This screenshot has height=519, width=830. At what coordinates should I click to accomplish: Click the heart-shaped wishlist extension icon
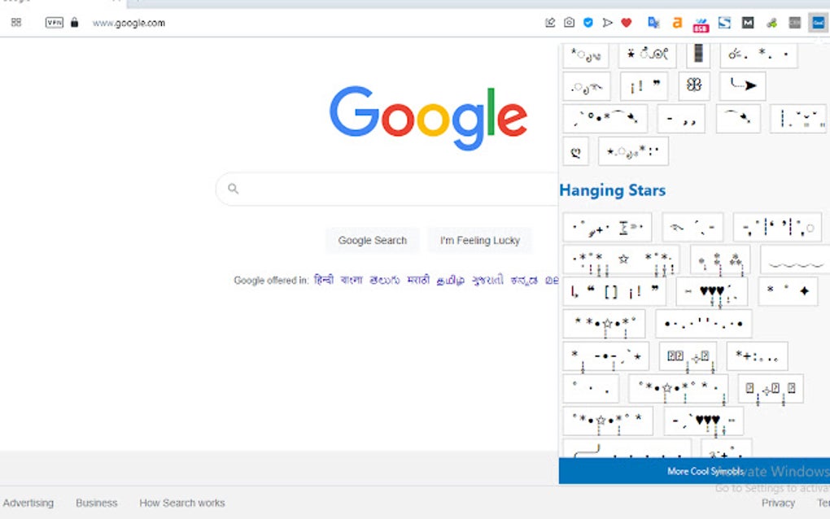coord(627,23)
